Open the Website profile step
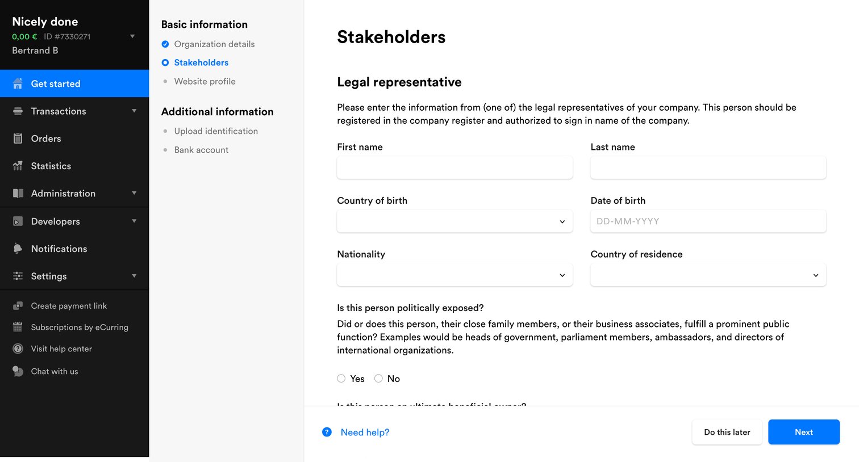Viewport: 859px width, 462px height. pyautogui.click(x=205, y=82)
